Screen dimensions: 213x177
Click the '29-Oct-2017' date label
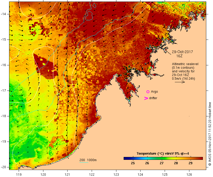pos(182,52)
